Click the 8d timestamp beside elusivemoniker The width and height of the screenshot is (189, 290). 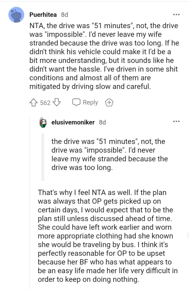[103, 122]
